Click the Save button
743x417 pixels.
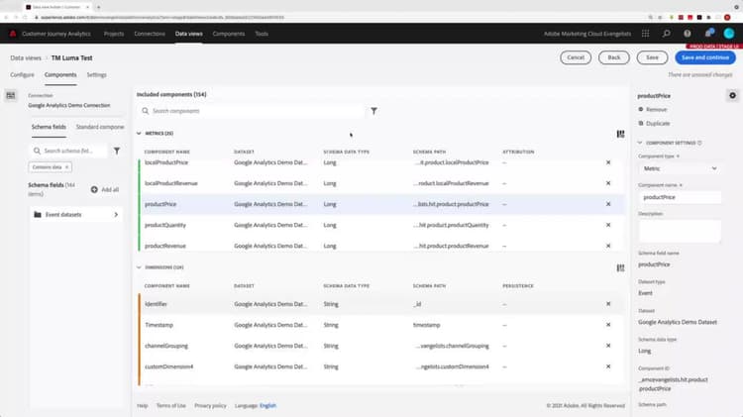point(653,57)
